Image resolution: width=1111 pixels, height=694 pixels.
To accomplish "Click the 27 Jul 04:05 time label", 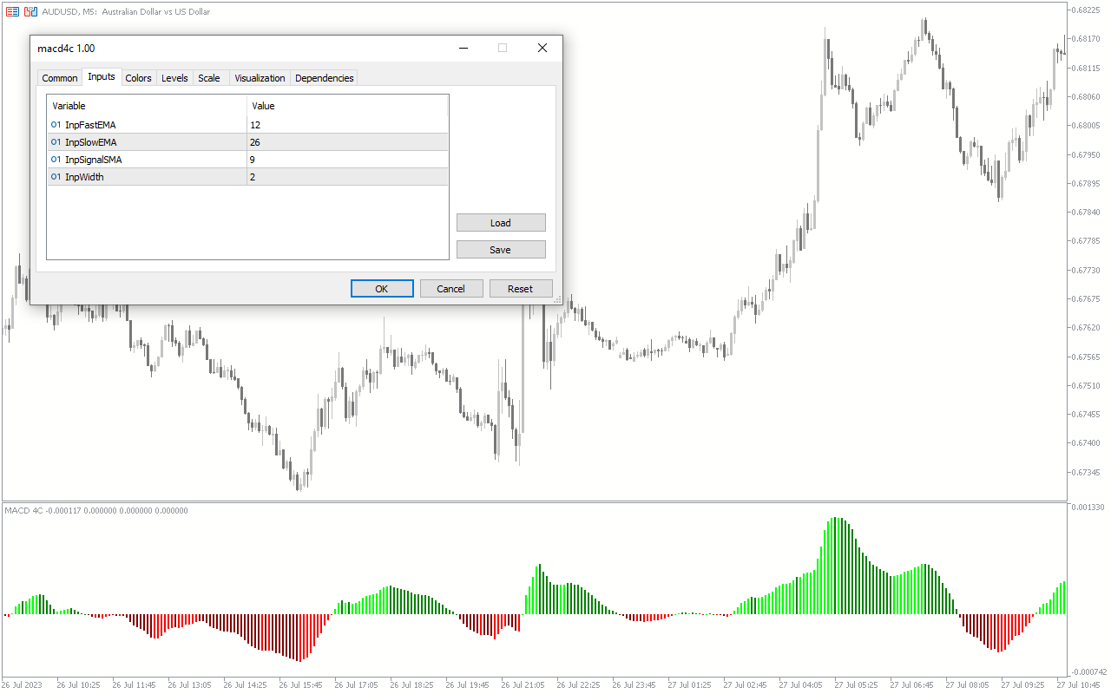I will 800,685.
